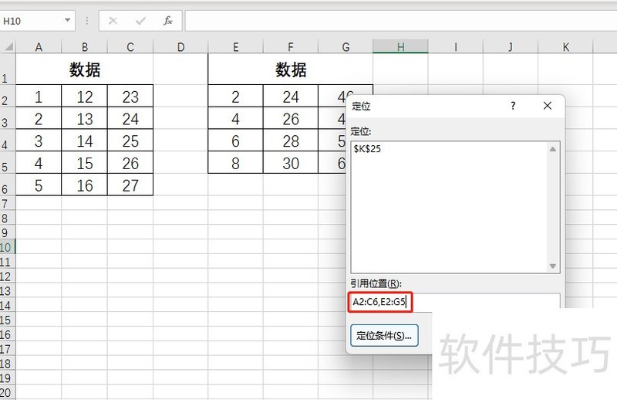Select row 10 header
The height and width of the screenshot is (400, 617).
(8, 247)
